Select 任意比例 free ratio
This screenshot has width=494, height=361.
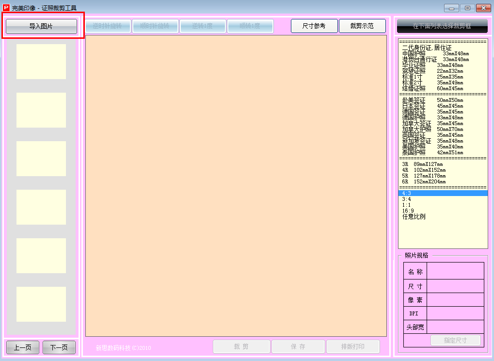tap(443, 216)
